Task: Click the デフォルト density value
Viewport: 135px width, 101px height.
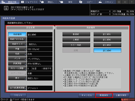Action: (40, 88)
